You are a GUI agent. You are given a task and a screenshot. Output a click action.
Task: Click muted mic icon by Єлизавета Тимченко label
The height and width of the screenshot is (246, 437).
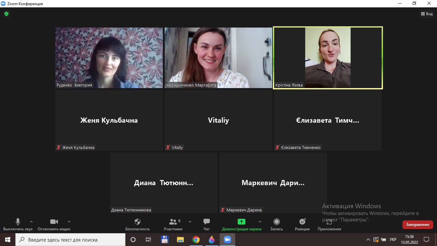pyautogui.click(x=277, y=147)
